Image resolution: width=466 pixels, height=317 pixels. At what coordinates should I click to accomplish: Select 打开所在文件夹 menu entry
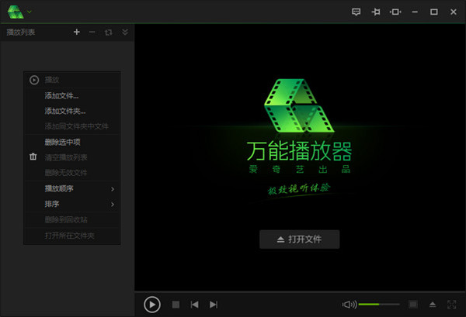pos(72,236)
